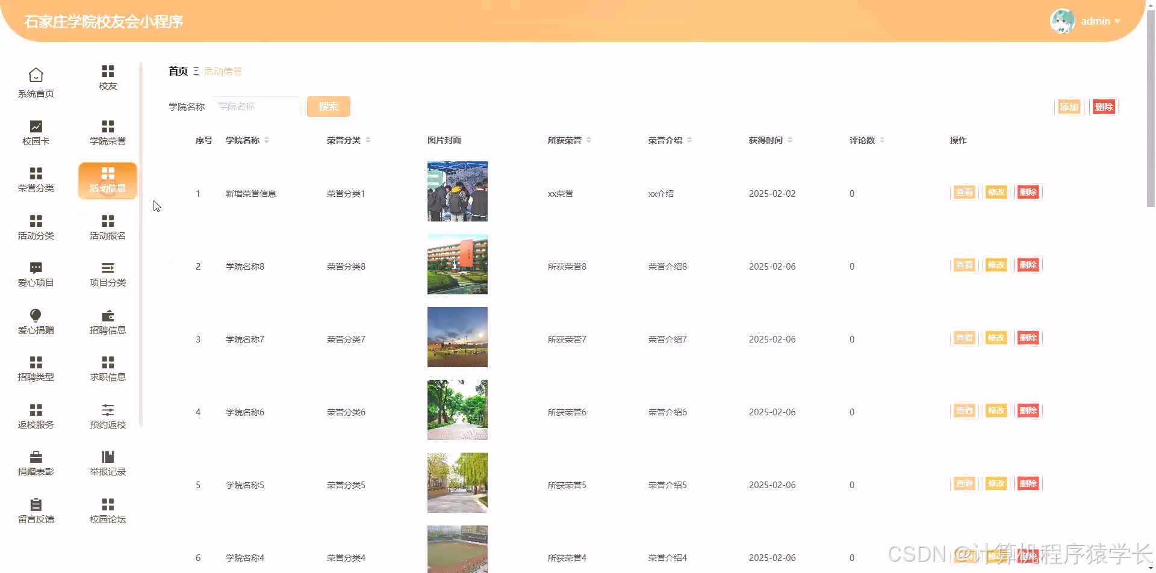Click 首页 in the breadcrumb

(x=178, y=70)
